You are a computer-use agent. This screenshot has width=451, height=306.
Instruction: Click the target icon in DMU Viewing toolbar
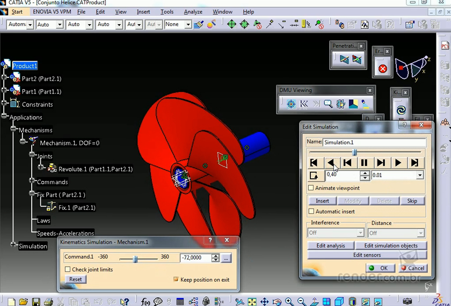coord(291,104)
